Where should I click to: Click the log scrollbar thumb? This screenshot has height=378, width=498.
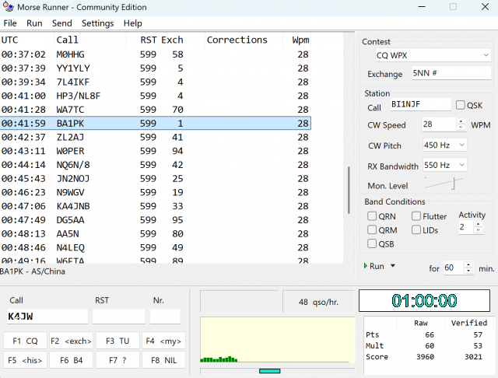tap(349, 190)
